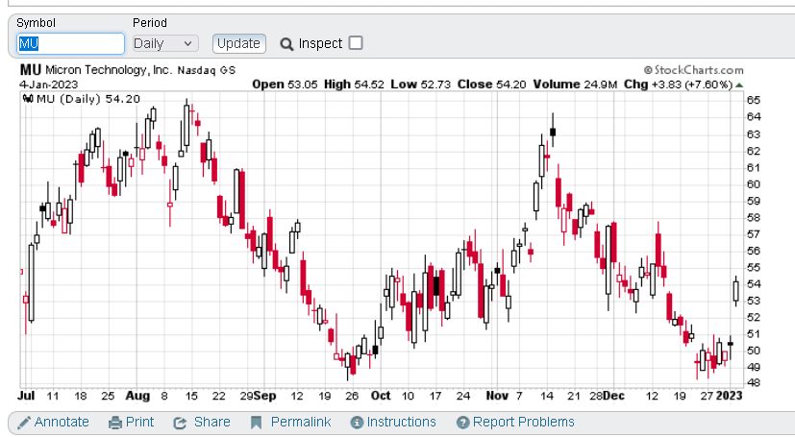
Task: Click the 'Nov' label on the date axis
Action: coord(497,396)
